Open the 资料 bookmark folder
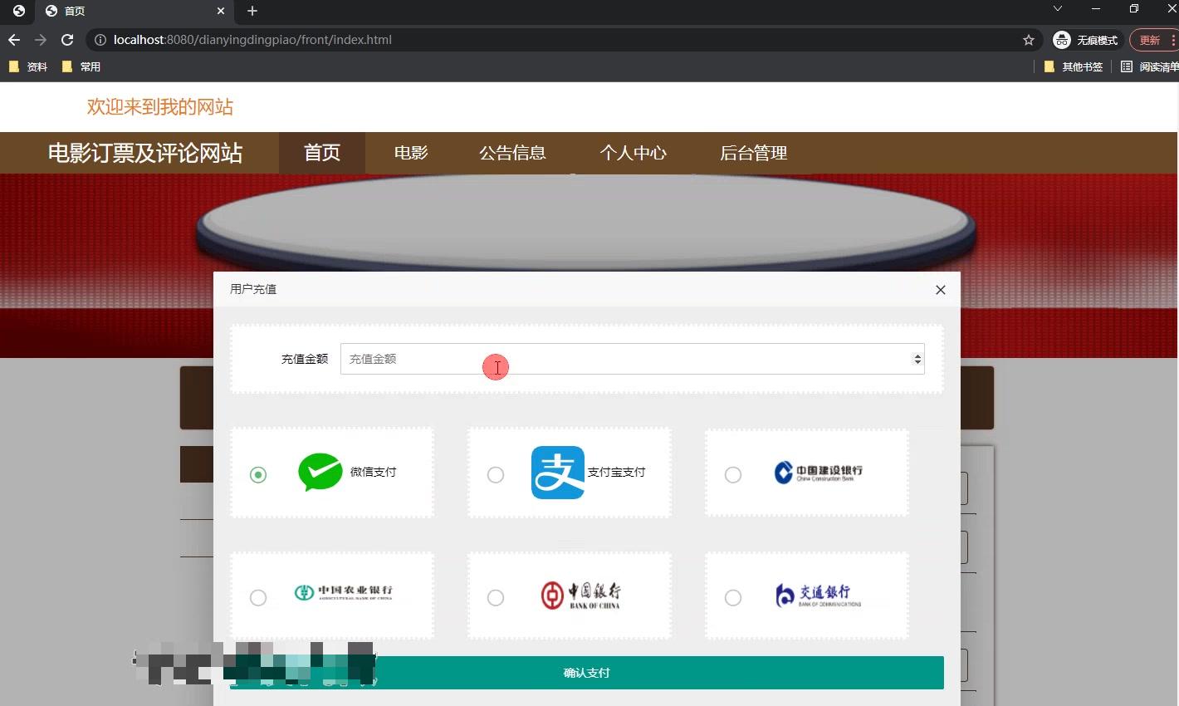1179x706 pixels. tap(28, 66)
